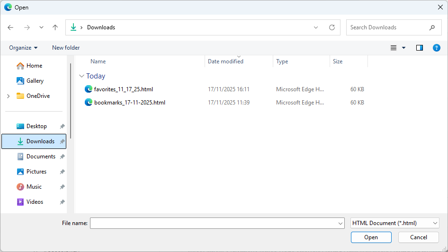Click the File name input field
448x252 pixels.
point(213,223)
